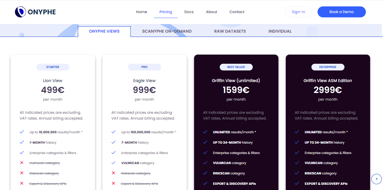Viewport: 383px width, 190px height.
Task: Switch to SCANYPHE ON-DEMAND tab
Action: tap(167, 31)
